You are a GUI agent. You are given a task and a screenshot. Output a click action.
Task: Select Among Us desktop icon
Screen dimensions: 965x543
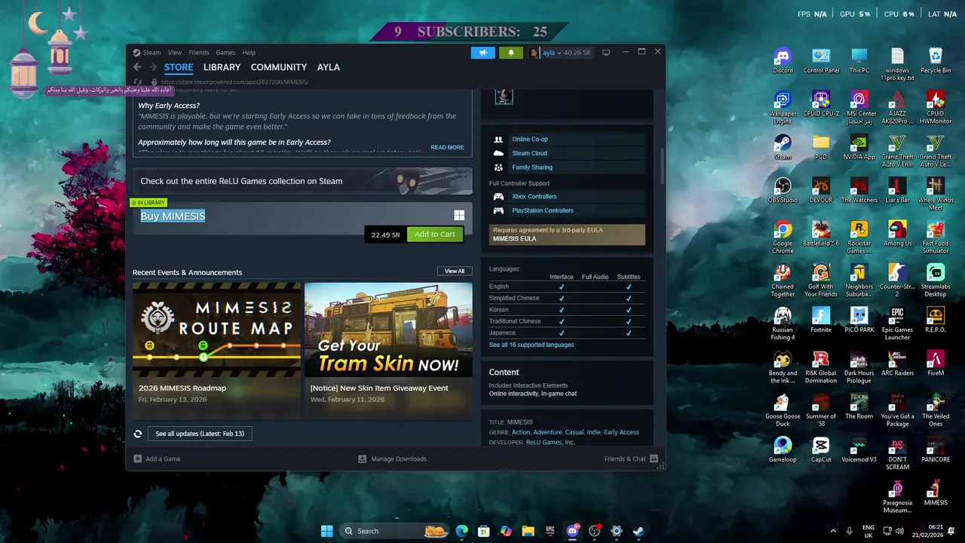pyautogui.click(x=897, y=234)
